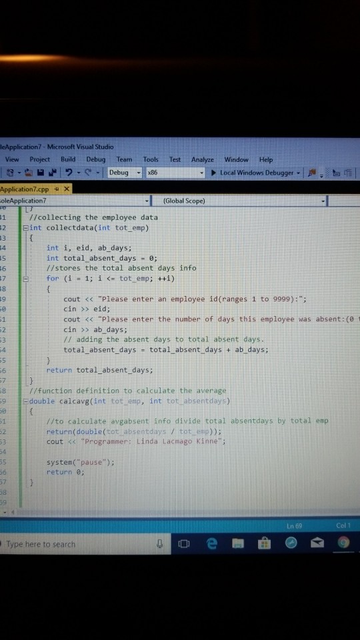Viewport: 360px width, 640px height.
Task: Click the toolbar icon right of Local Windows Debugger
Action: (311, 173)
